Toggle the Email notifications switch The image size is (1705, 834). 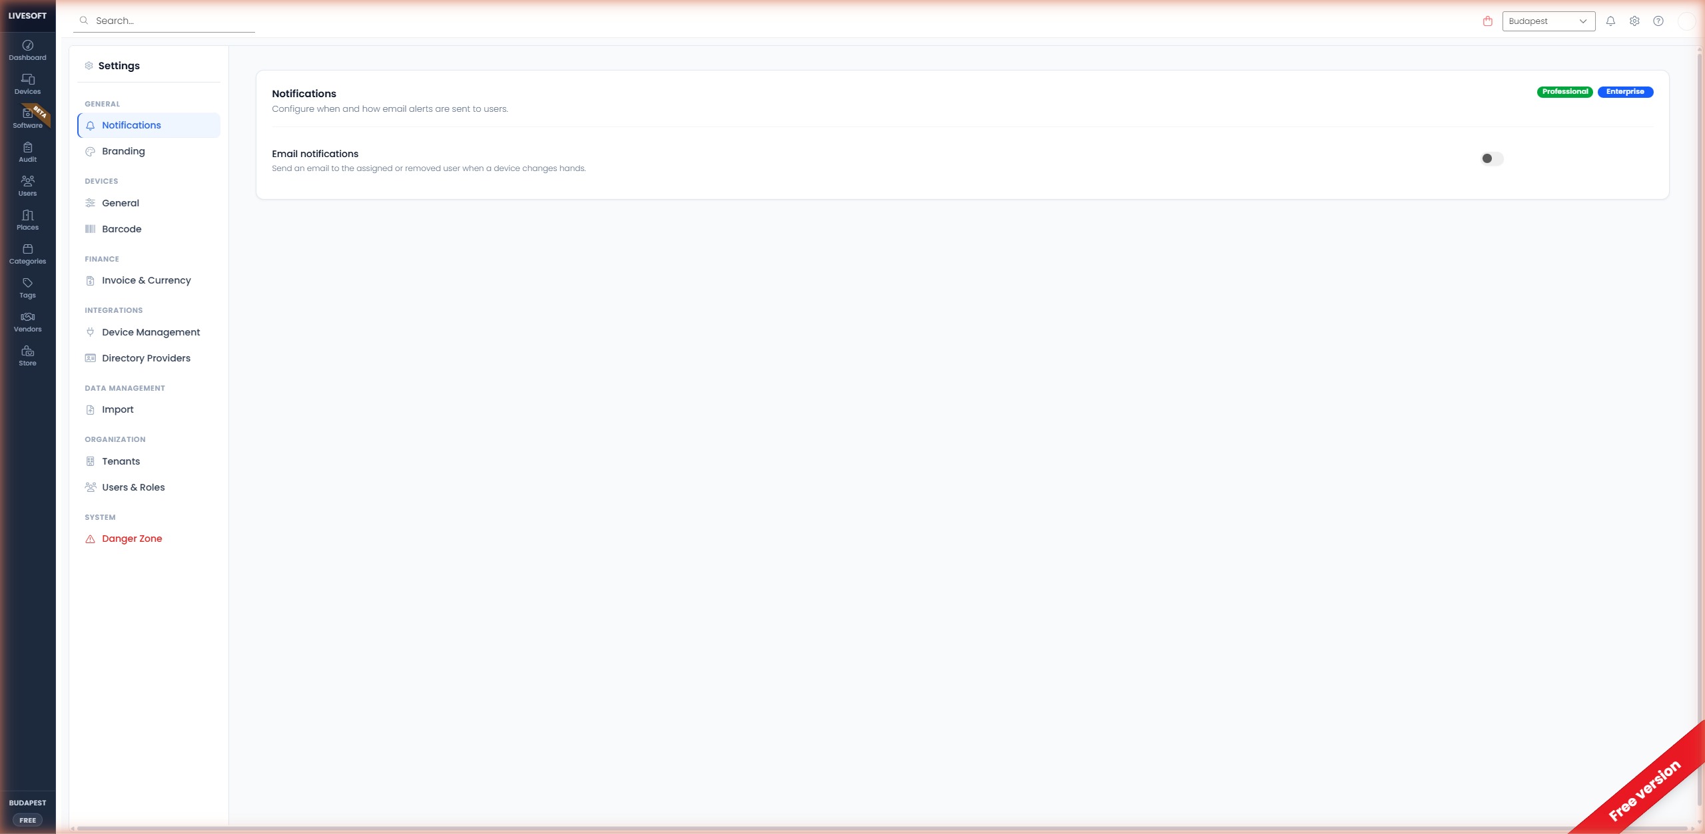click(1491, 158)
